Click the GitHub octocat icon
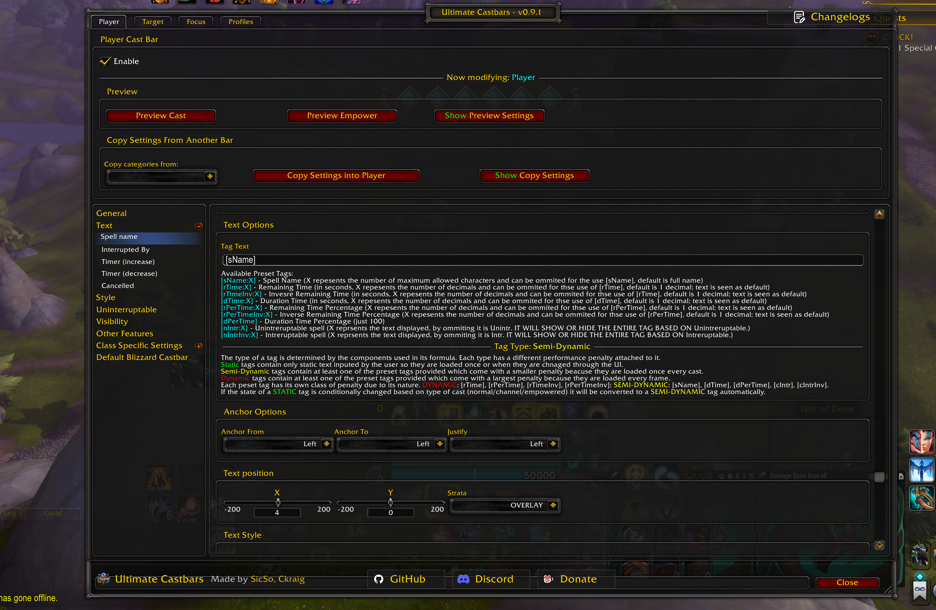The width and height of the screenshot is (936, 610). [379, 579]
